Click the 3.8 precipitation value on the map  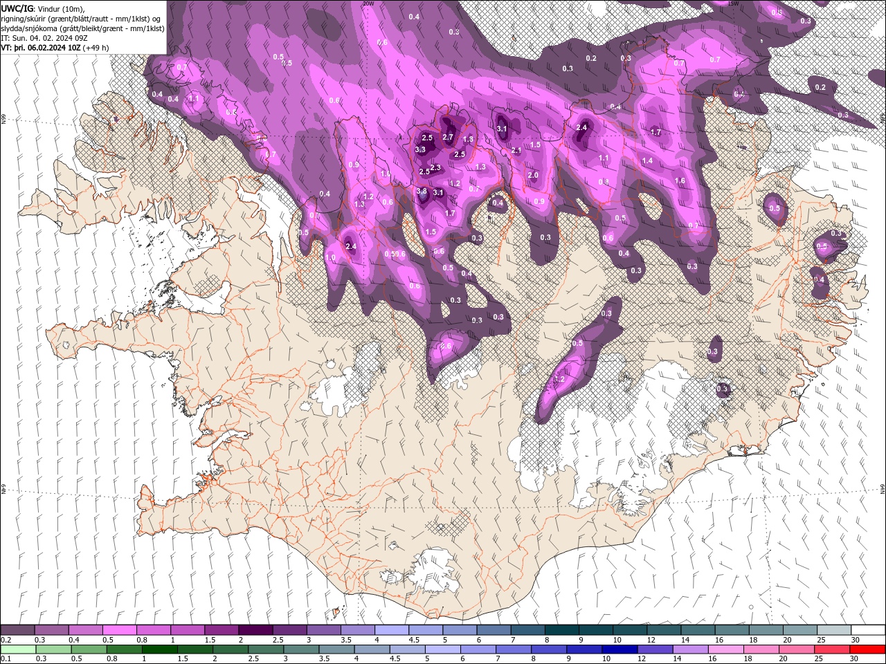(422, 191)
